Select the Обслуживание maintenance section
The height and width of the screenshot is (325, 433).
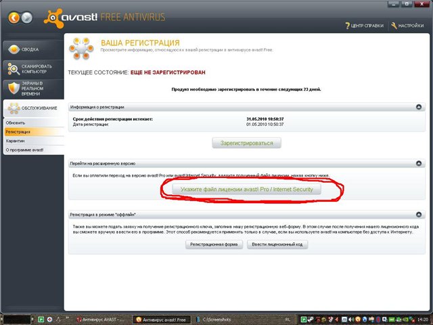pyautogui.click(x=33, y=108)
